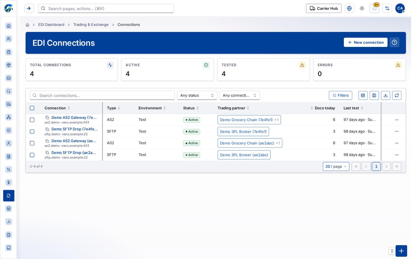Sort by the Connection column header
This screenshot has width=414, height=259.
coord(57,108)
